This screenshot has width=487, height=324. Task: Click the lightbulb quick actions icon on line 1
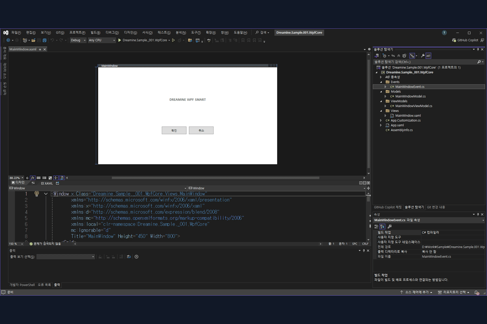[37, 194]
